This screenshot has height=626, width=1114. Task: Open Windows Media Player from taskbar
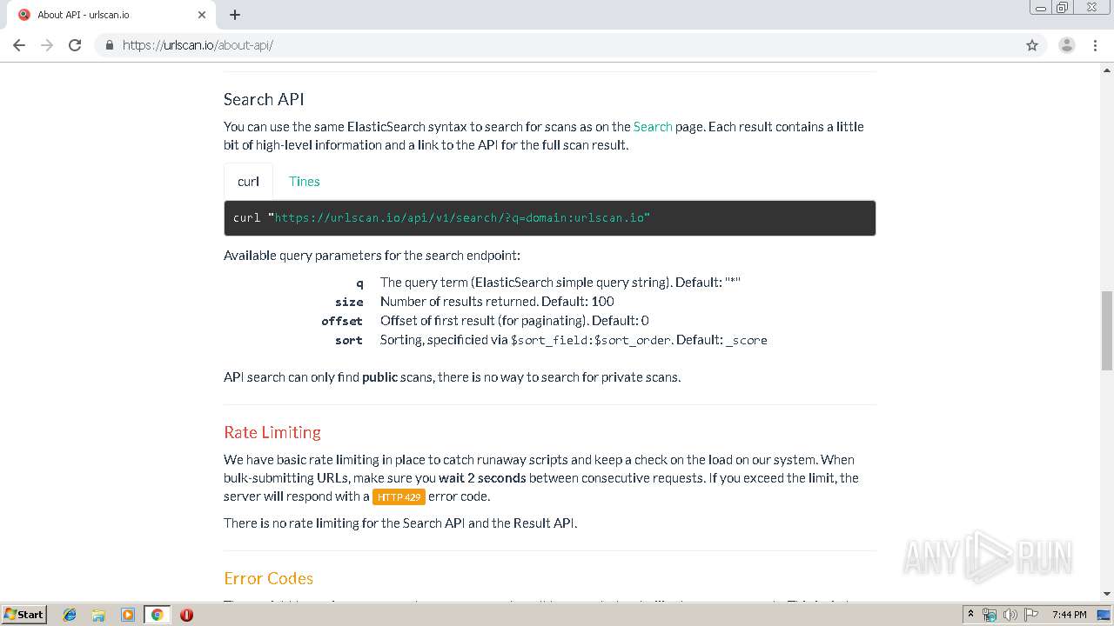pos(127,615)
